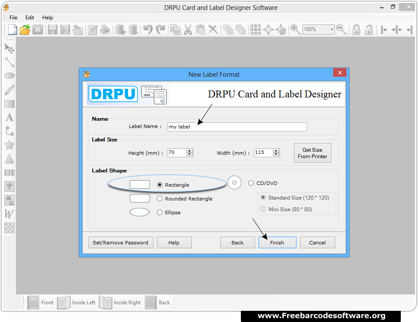Select the Triangle shape tool
The height and width of the screenshot is (322, 418).
[x=9, y=159]
